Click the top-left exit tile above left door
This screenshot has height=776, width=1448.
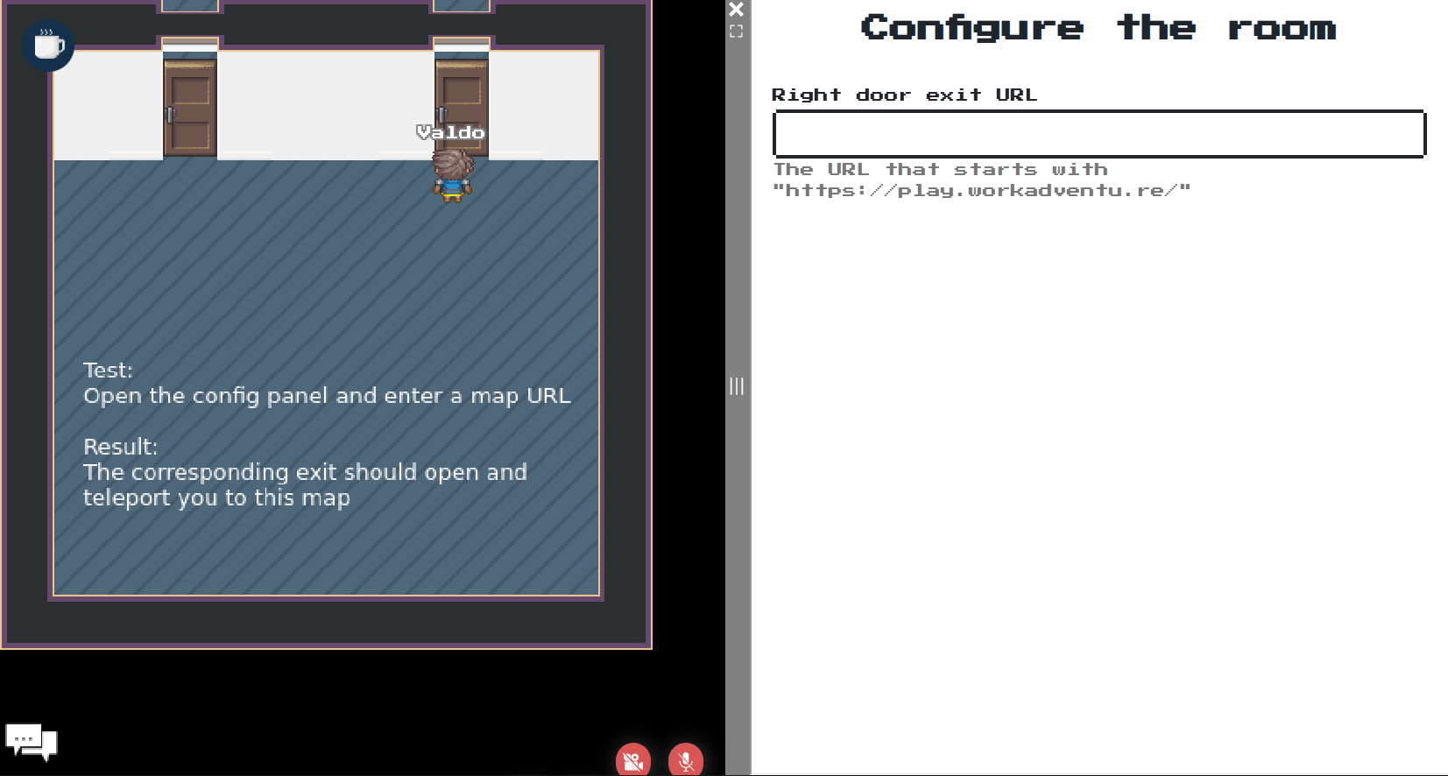point(190,6)
